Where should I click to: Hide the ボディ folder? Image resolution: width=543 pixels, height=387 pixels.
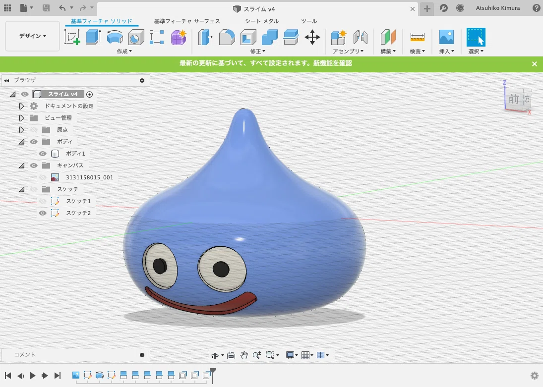34,142
